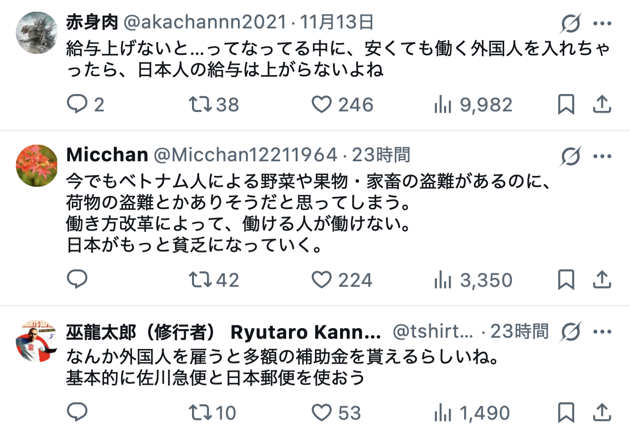Share the 赤身肉 post
The width and height of the screenshot is (630, 436).
click(x=602, y=105)
